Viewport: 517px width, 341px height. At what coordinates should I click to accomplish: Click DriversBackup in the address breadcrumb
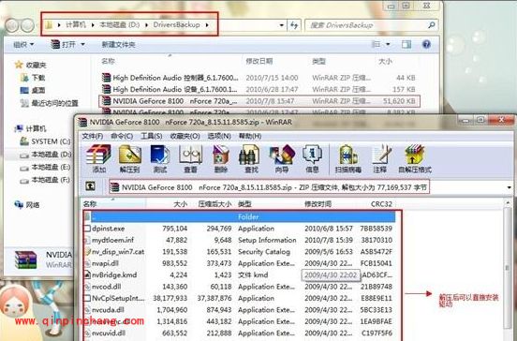pos(176,25)
